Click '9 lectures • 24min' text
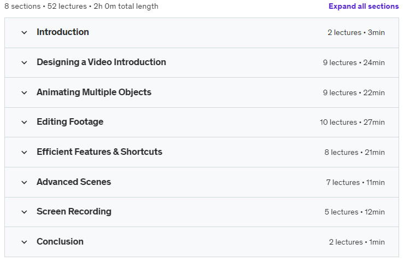 click(x=354, y=63)
